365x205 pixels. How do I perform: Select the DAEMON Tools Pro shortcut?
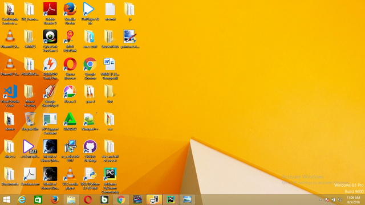click(50, 68)
